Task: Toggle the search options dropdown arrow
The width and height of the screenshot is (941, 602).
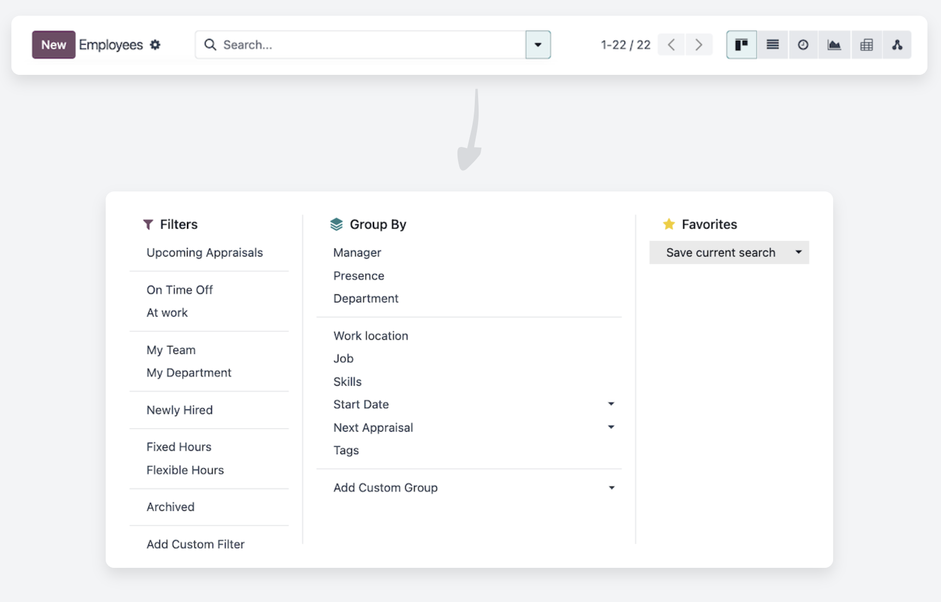Action: point(538,45)
